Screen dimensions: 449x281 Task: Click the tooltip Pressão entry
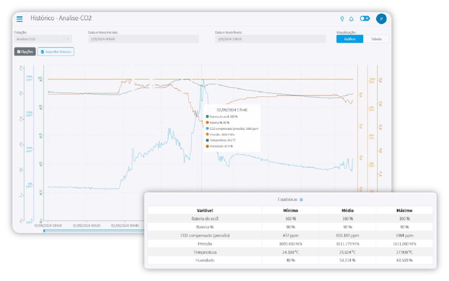(220, 134)
